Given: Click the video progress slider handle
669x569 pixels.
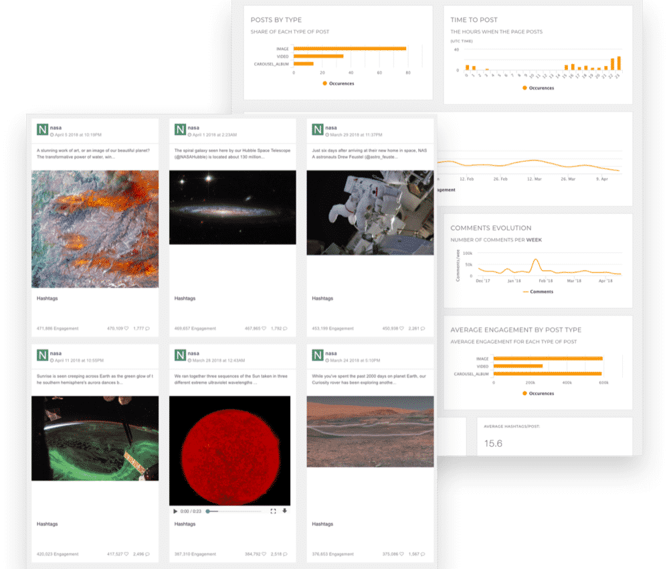Looking at the screenshot, I should (x=208, y=511).
